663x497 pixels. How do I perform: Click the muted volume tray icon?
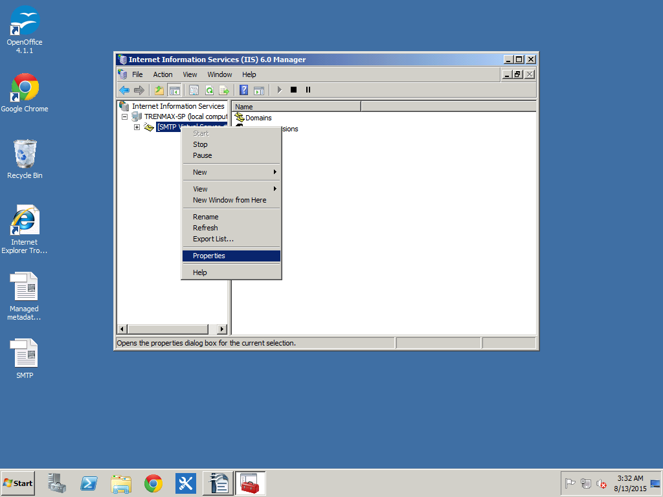[601, 483]
